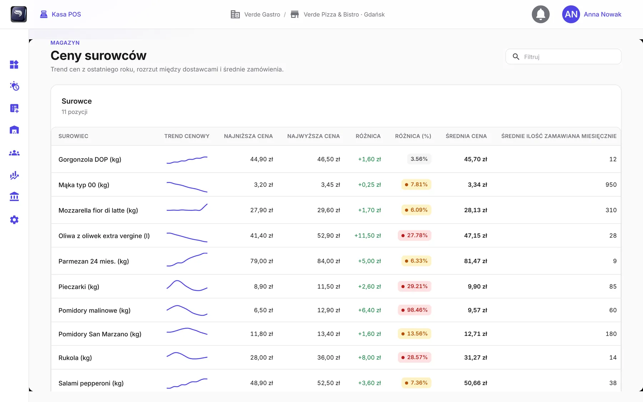This screenshot has height=402, width=643.
Task: Sort by Najwyższa cena column header
Action: (313, 136)
